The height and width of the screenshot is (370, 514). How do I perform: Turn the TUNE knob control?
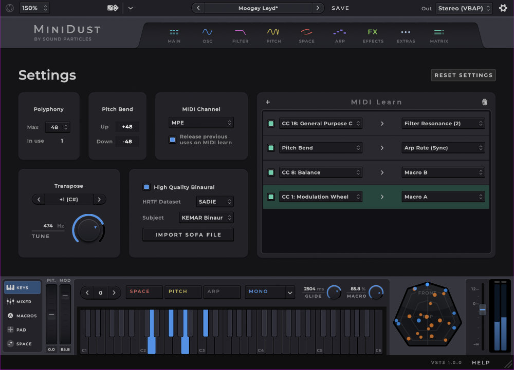pos(88,230)
